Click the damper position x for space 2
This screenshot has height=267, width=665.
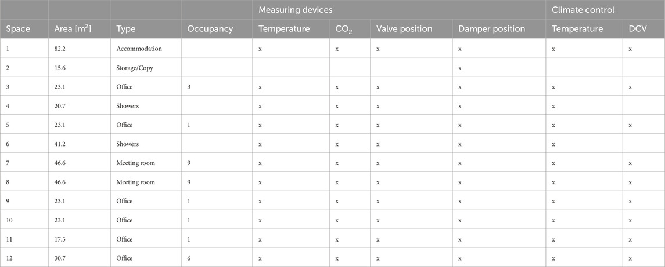460,68
